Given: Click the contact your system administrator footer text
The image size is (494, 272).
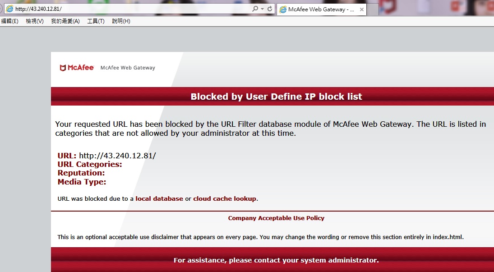Looking at the screenshot, I should click(276, 260).
